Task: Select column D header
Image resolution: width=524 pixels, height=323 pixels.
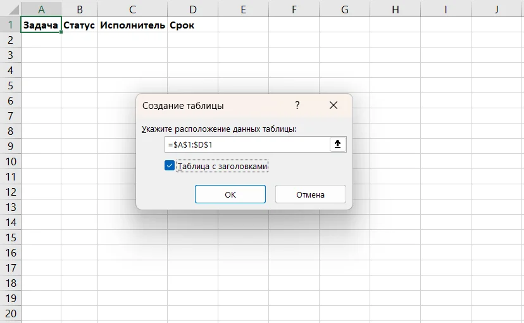Action: coord(193,9)
